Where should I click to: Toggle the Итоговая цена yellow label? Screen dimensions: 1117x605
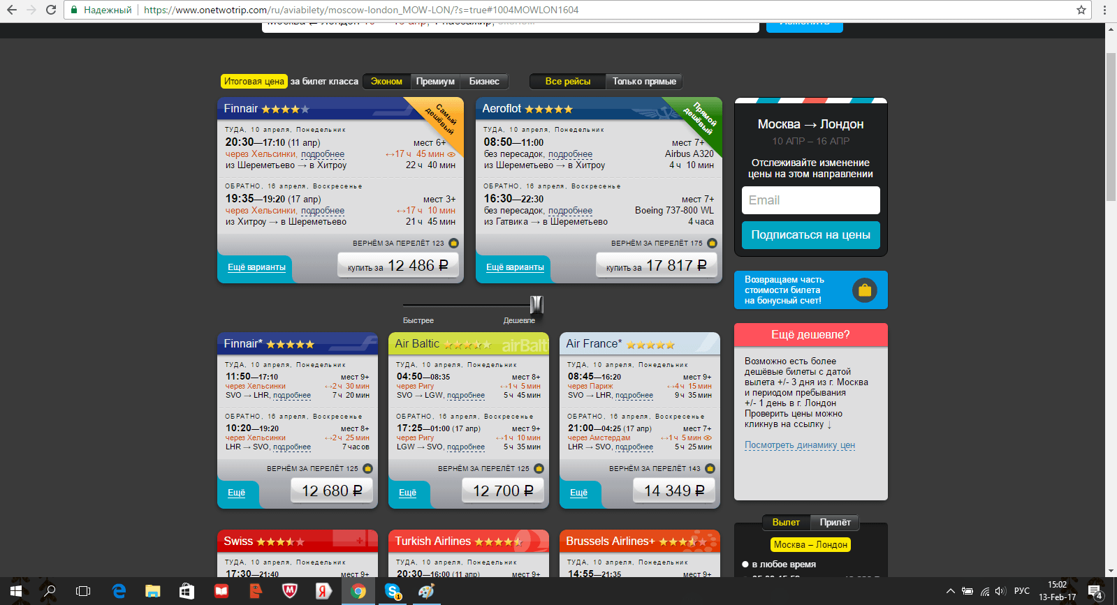coord(254,82)
